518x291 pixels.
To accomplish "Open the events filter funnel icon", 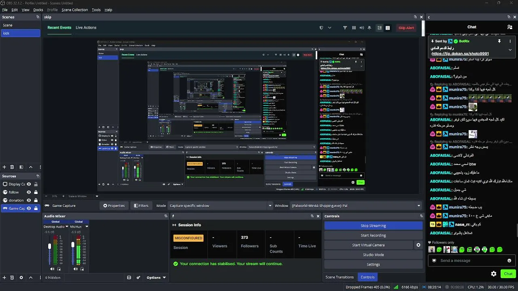I will 345,28.
